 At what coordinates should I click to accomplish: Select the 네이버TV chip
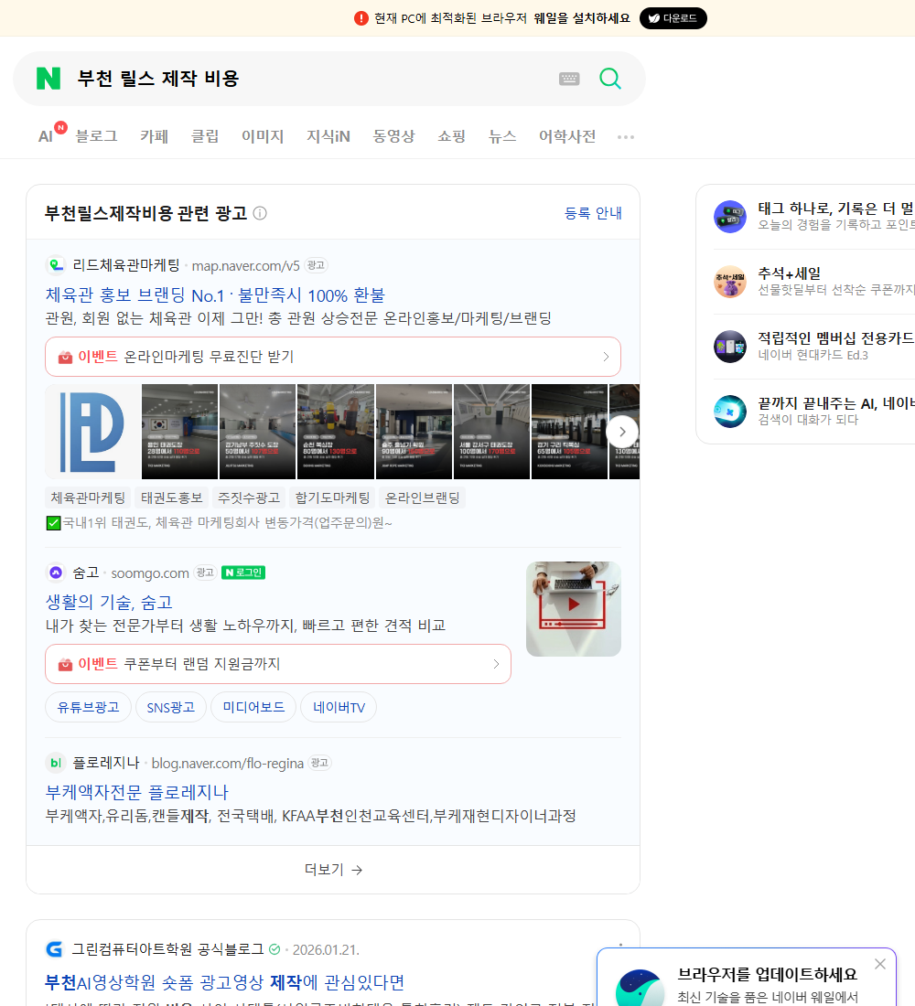339,707
